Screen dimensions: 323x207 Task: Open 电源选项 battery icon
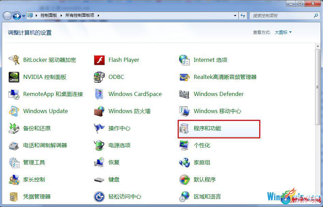[99, 146]
